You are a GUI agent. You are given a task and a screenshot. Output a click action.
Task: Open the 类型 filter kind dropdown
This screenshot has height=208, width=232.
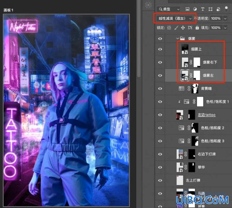coord(168,9)
